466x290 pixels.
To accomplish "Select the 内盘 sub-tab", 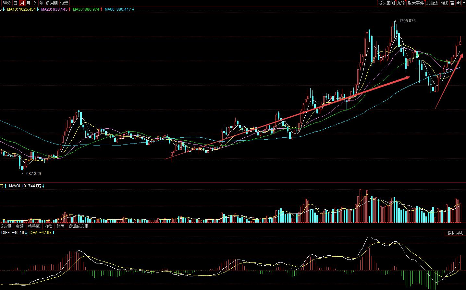I will 48,226.
